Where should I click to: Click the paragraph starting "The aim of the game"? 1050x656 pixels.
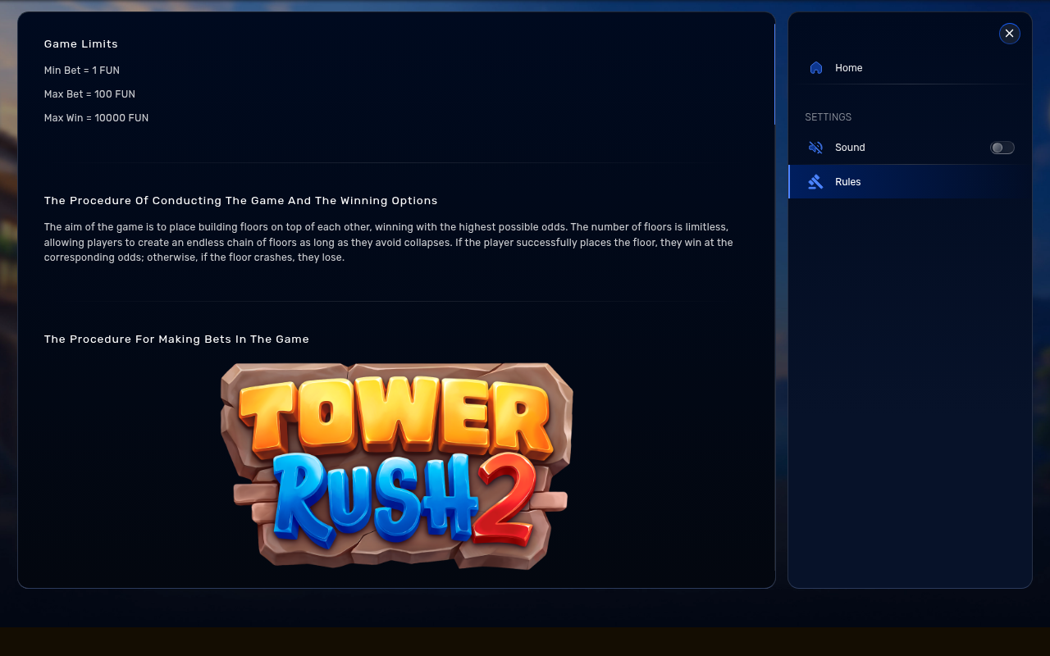pyautogui.click(x=389, y=242)
